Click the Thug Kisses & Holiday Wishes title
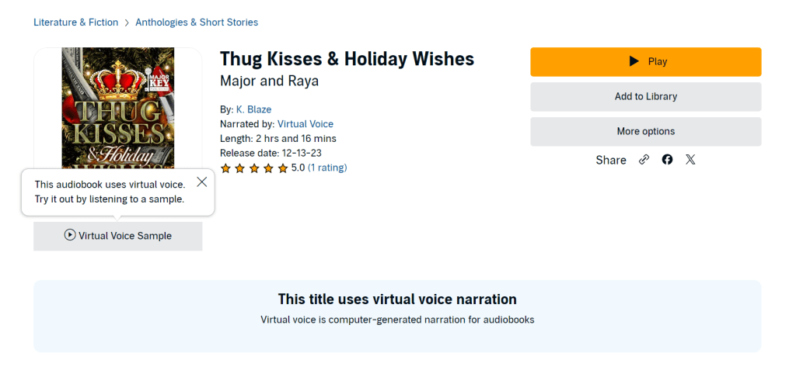 (347, 59)
